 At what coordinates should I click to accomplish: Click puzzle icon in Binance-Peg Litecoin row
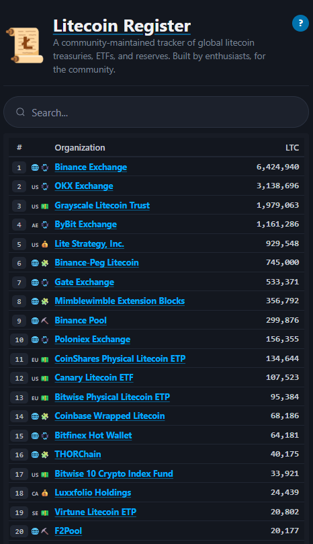click(x=45, y=263)
